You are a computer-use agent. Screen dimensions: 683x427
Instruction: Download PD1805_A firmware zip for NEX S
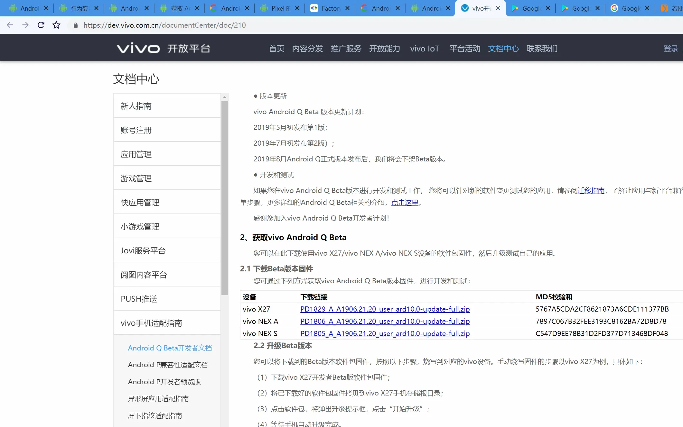(x=385, y=333)
